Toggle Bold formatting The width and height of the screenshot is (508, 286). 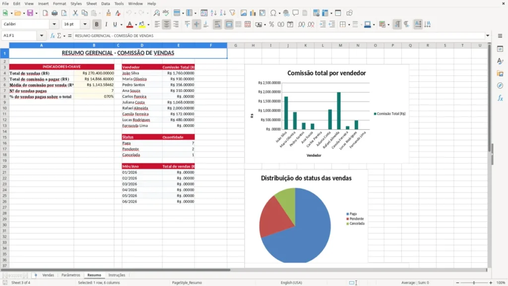pyautogui.click(x=97, y=24)
